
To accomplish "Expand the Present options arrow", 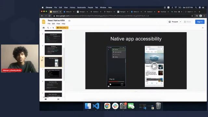I will coord(180,22).
